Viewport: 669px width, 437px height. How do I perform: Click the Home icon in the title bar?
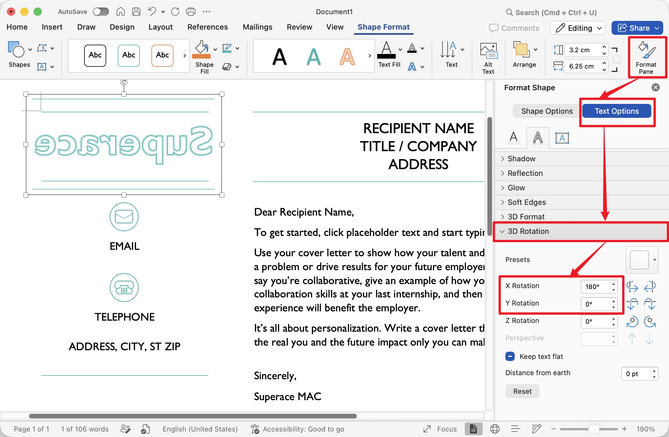click(x=120, y=12)
